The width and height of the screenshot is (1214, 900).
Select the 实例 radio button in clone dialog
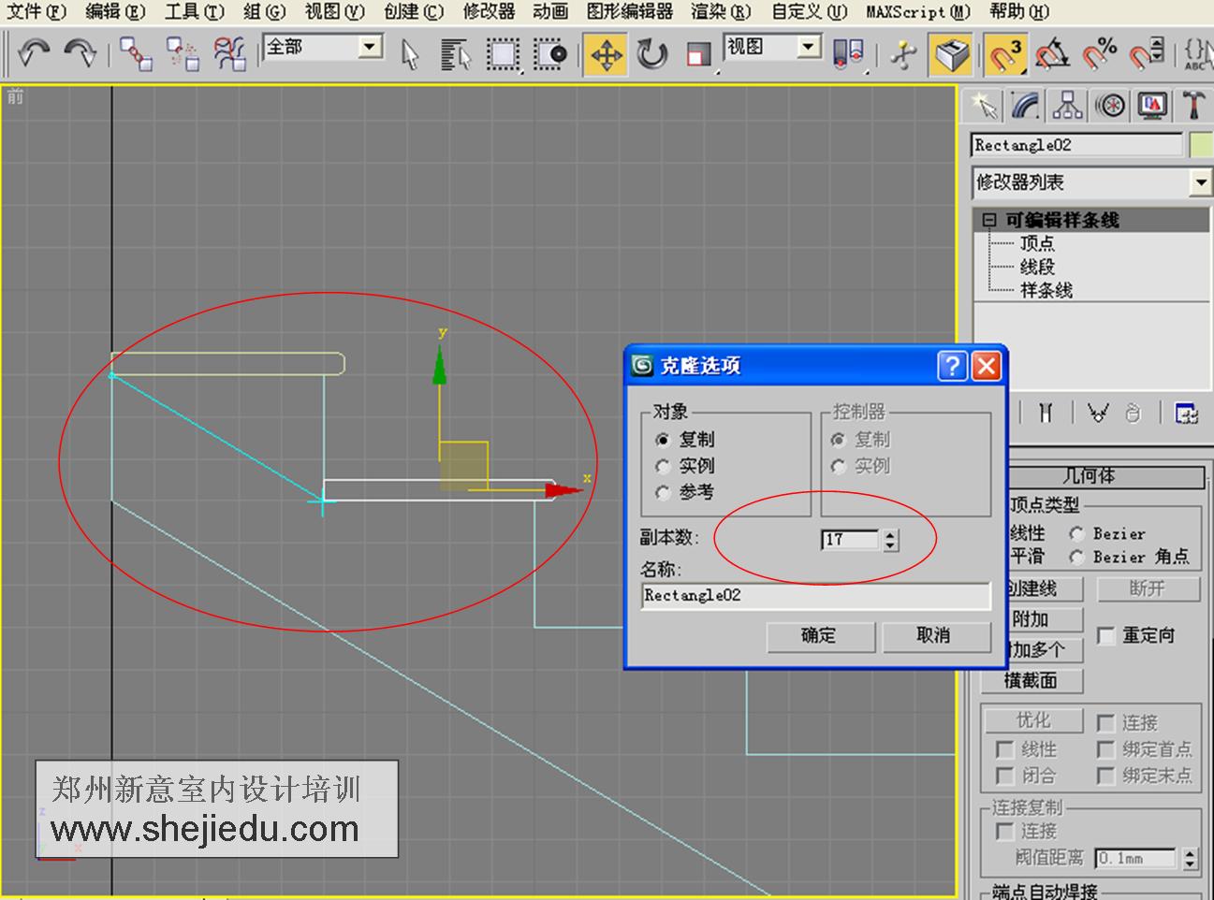point(664,467)
